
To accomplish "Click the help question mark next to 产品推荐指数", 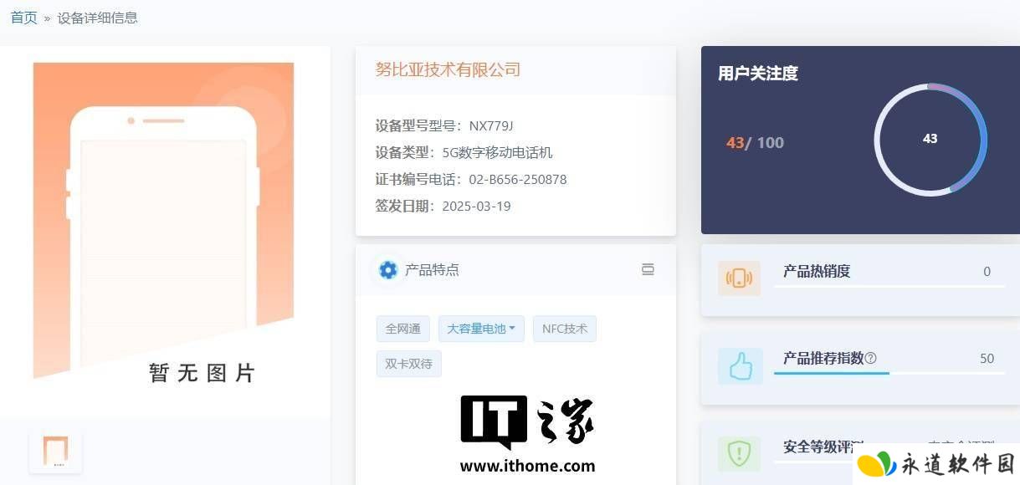I will (870, 358).
